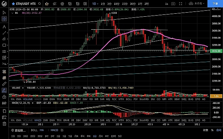This screenshot has width=223, height=139.
Task: Expand the MACD(12,26,9) settings dropdown
Action: [33, 103]
